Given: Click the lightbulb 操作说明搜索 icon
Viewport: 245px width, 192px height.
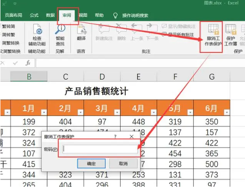Looking at the screenshot, I should pyautogui.click(x=115, y=15).
